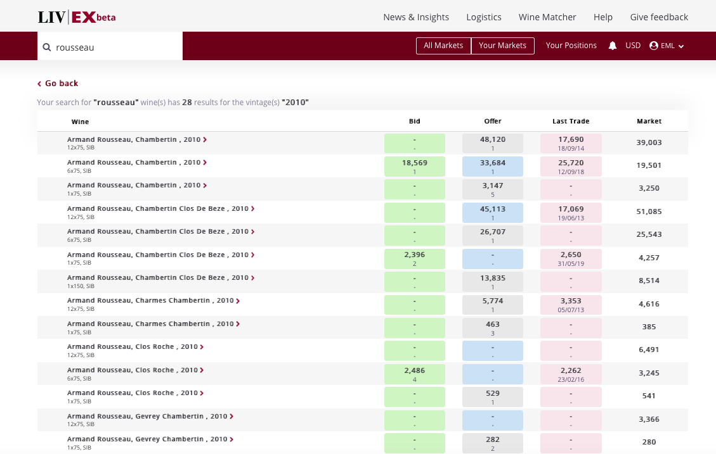716x454 pixels.
Task: Select Give feedback in the top navigation
Action: pyautogui.click(x=659, y=17)
